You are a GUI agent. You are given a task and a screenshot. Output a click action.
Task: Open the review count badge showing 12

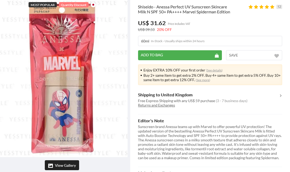pyautogui.click(x=279, y=7)
